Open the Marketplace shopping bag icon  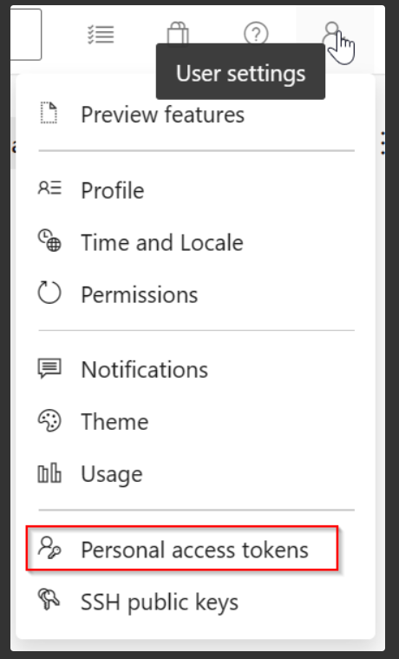pyautogui.click(x=178, y=33)
